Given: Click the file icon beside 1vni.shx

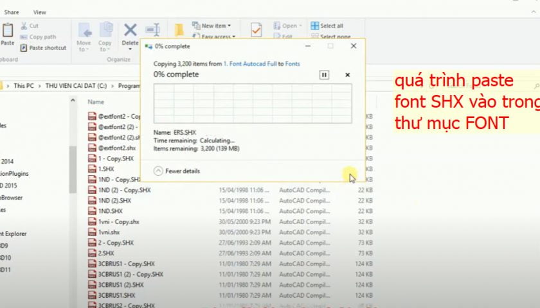Looking at the screenshot, I should 93,232.
